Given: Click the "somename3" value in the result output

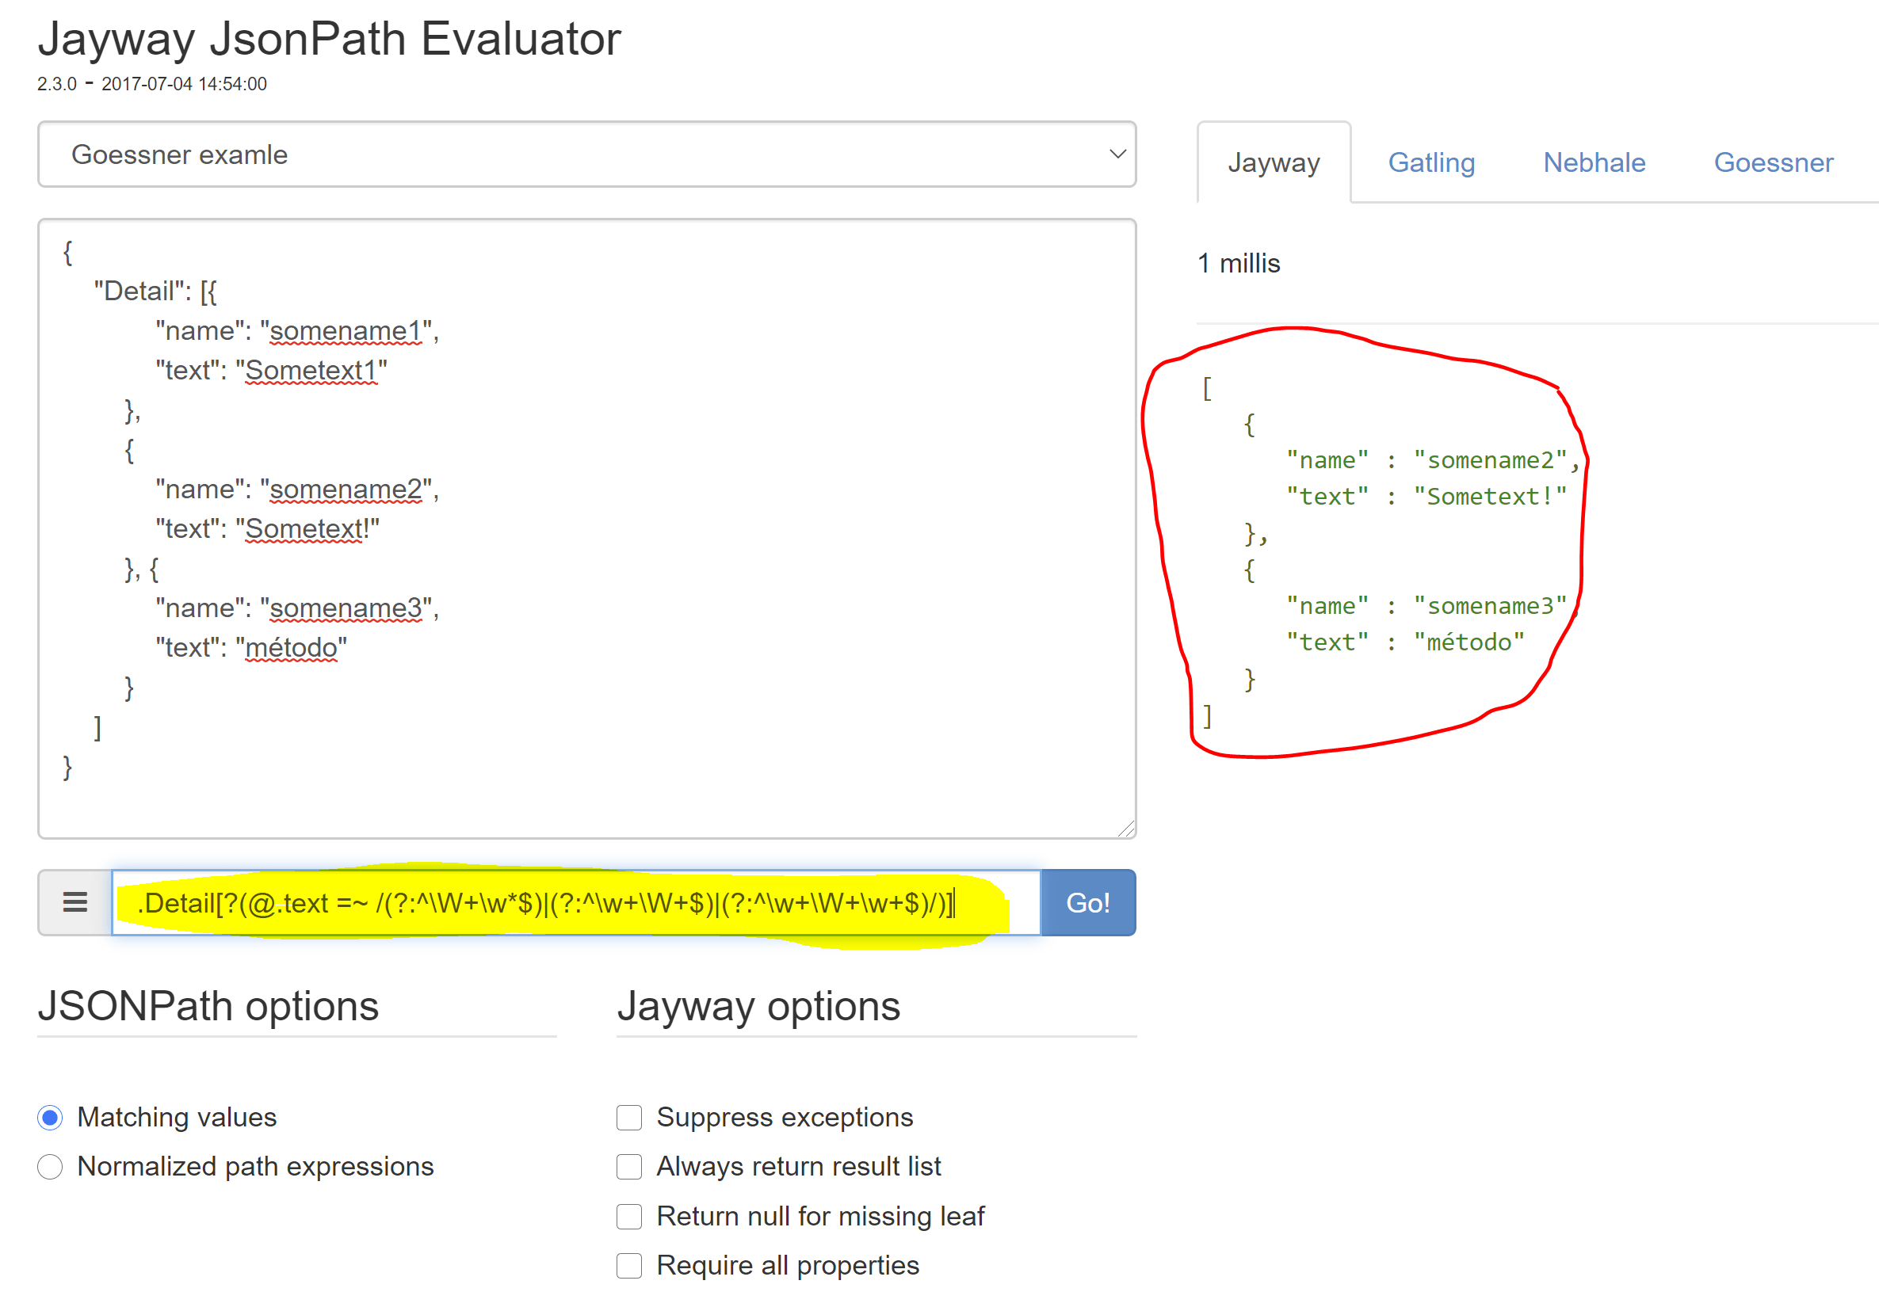Looking at the screenshot, I should [x=1489, y=606].
